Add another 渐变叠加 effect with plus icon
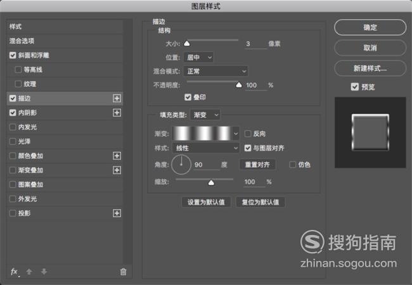This screenshot has height=285, width=412. point(117,170)
